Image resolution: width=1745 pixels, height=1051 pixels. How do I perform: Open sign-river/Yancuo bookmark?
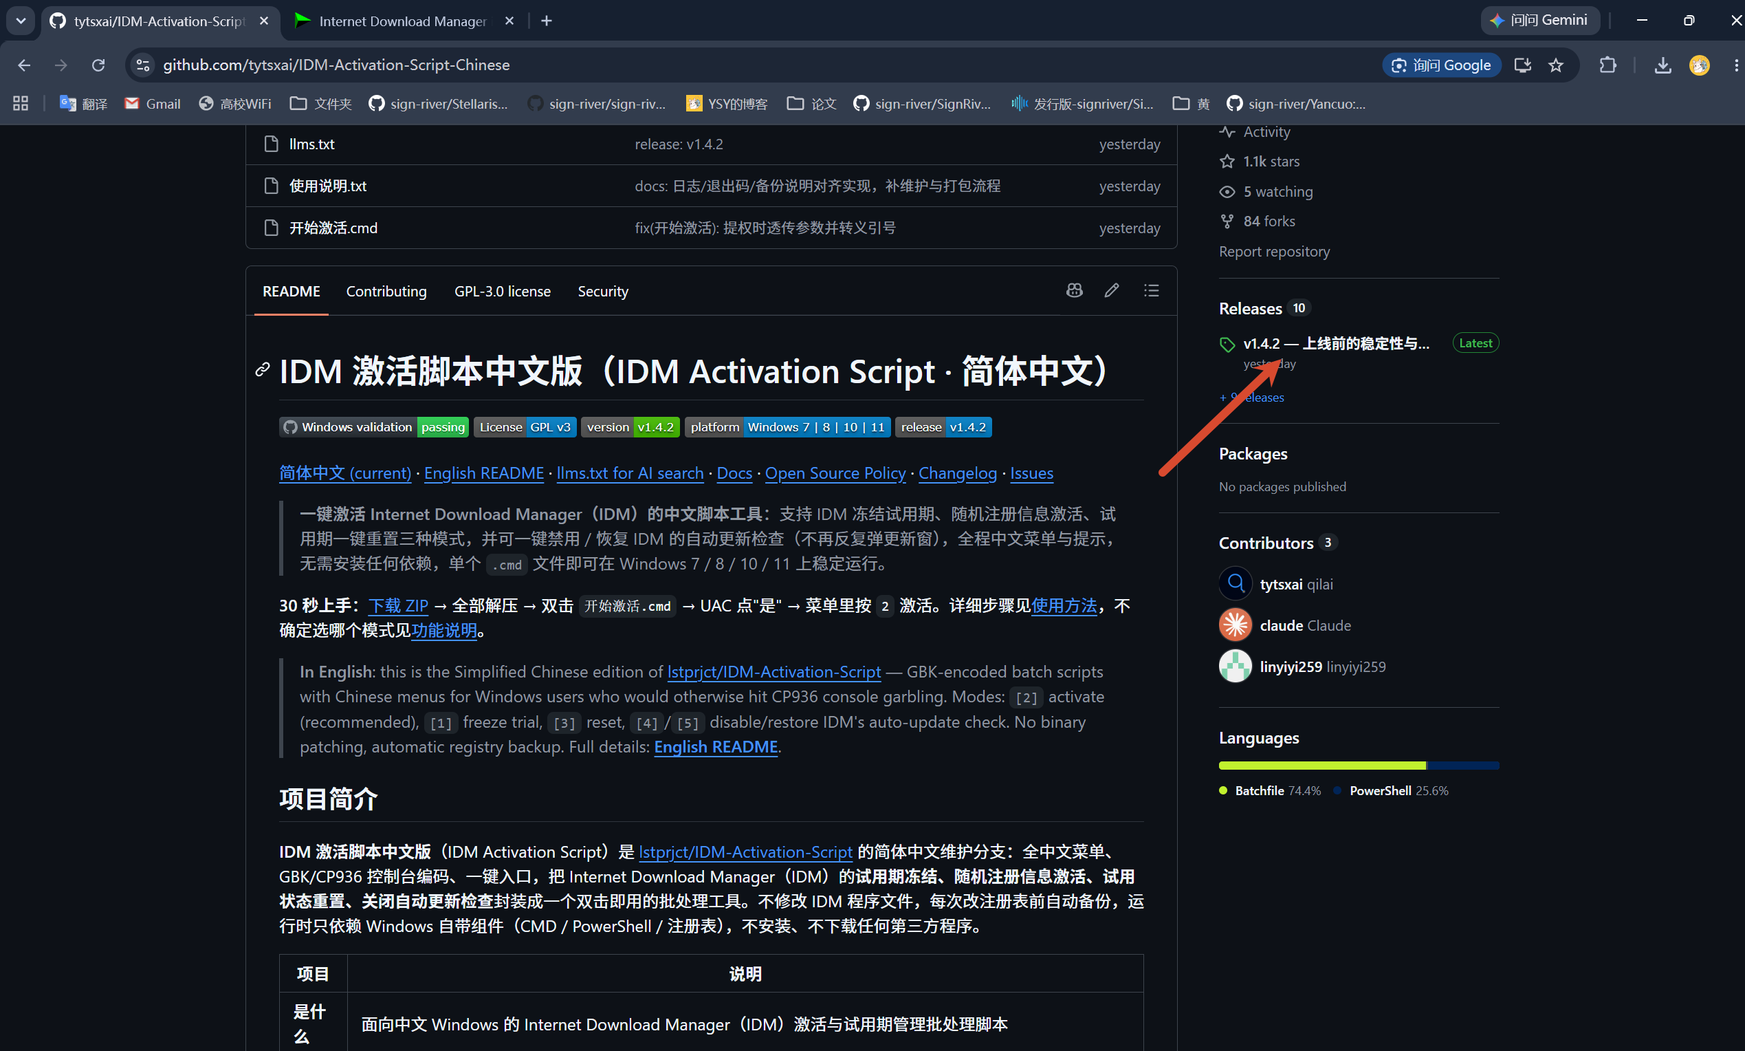(1296, 104)
